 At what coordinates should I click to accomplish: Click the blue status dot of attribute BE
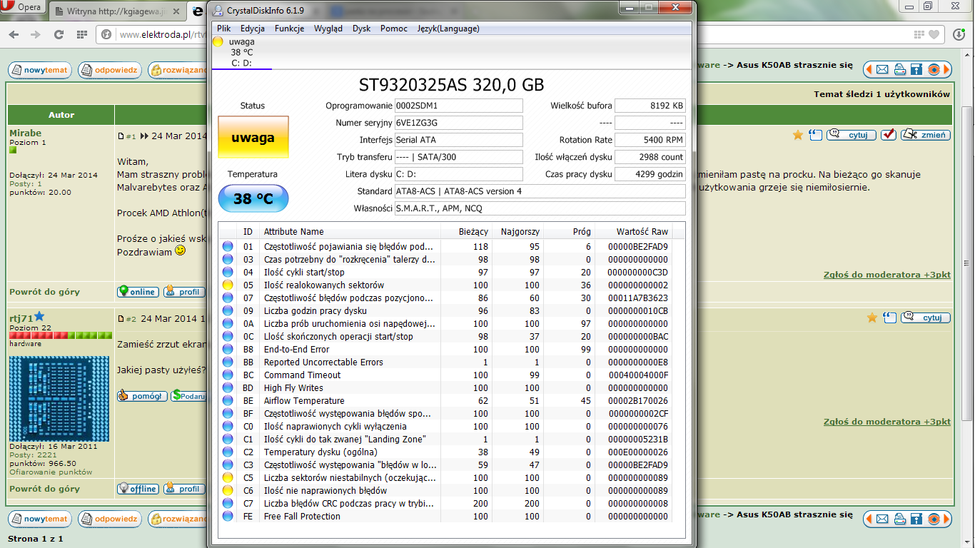tap(228, 400)
